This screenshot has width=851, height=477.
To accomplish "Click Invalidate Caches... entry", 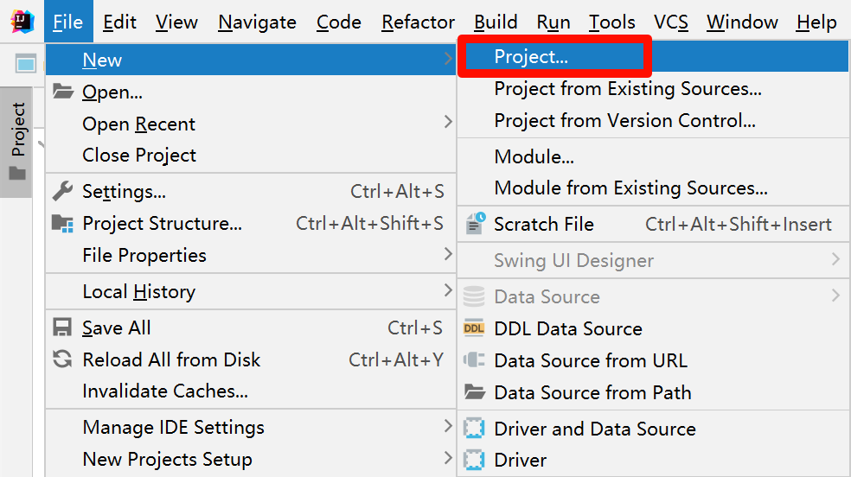I will click(165, 391).
